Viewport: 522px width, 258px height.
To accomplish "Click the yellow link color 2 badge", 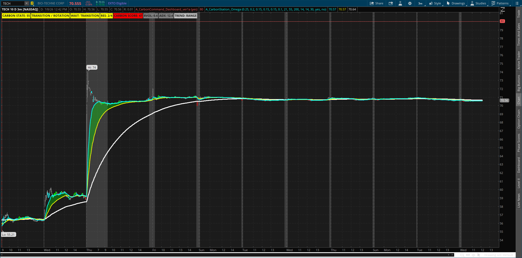I will coord(32,3).
